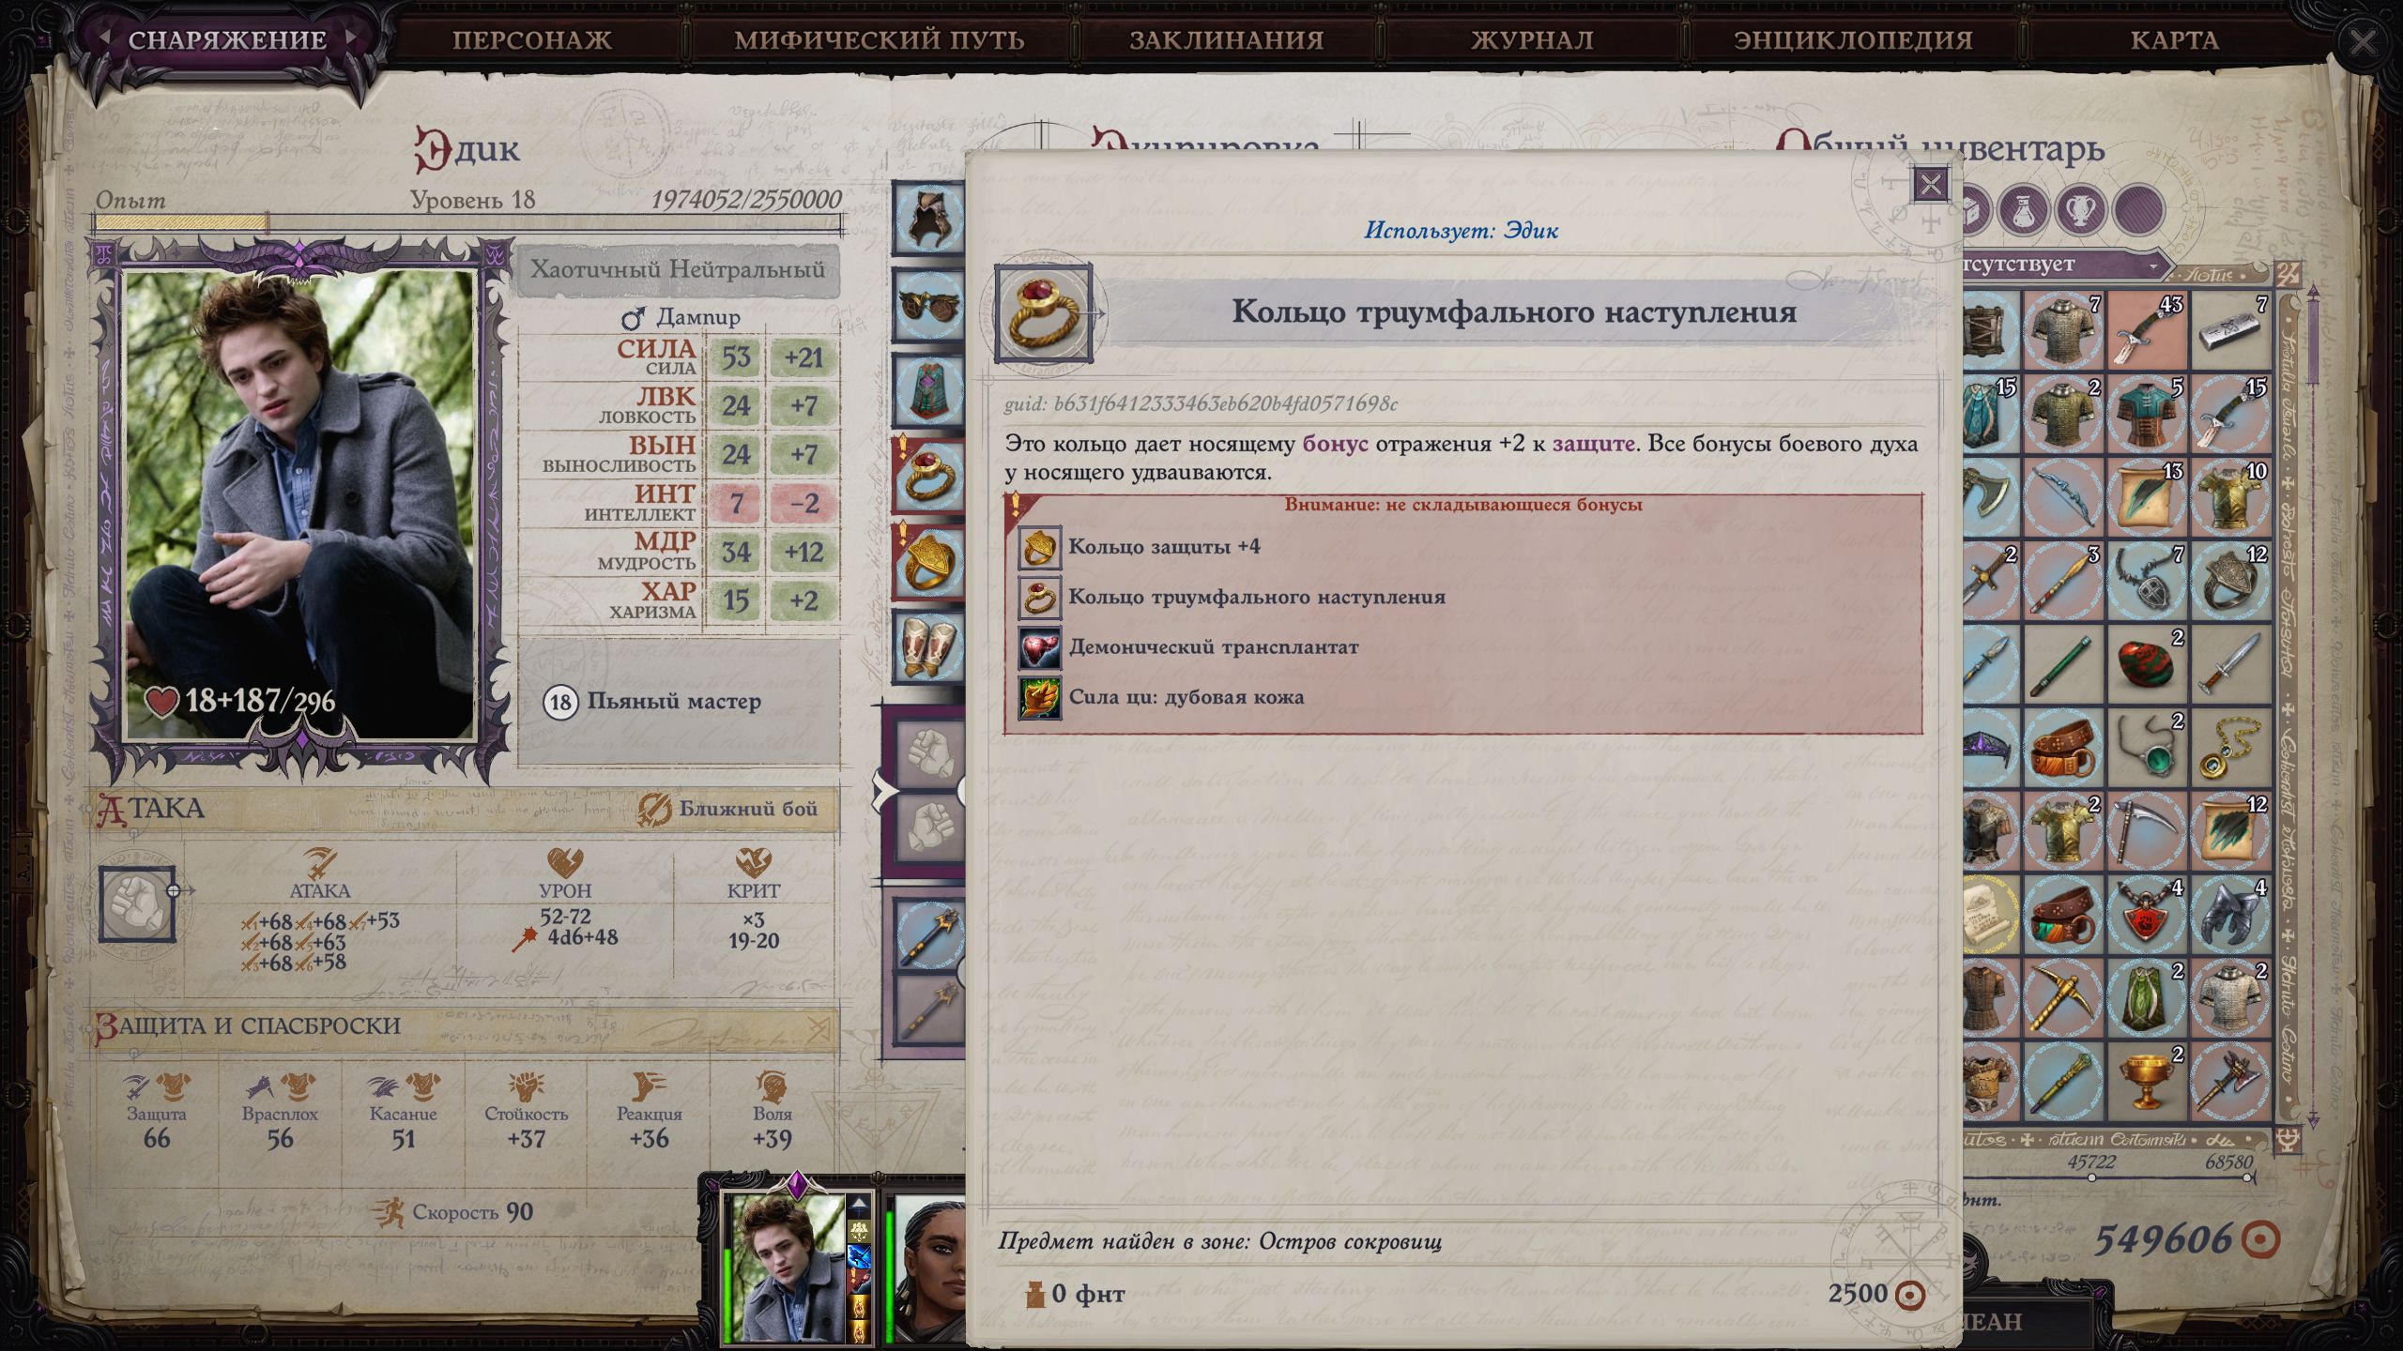Open the ЭНЦИКЛОПЕДИЯ tab
2403x1351 pixels.
[x=1853, y=40]
